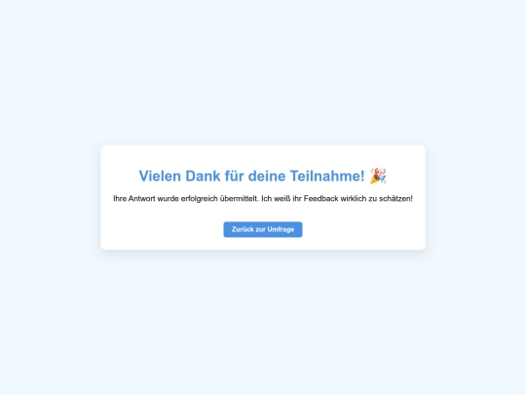Image resolution: width=526 pixels, height=395 pixels.
Task: Click the word "deine" in the heading
Action: click(x=267, y=176)
